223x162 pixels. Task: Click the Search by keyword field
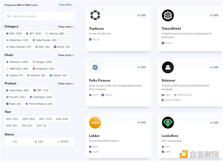tap(39, 16)
